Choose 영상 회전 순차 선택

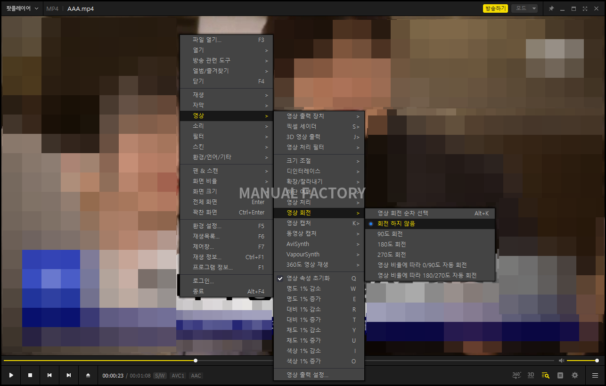pos(430,213)
